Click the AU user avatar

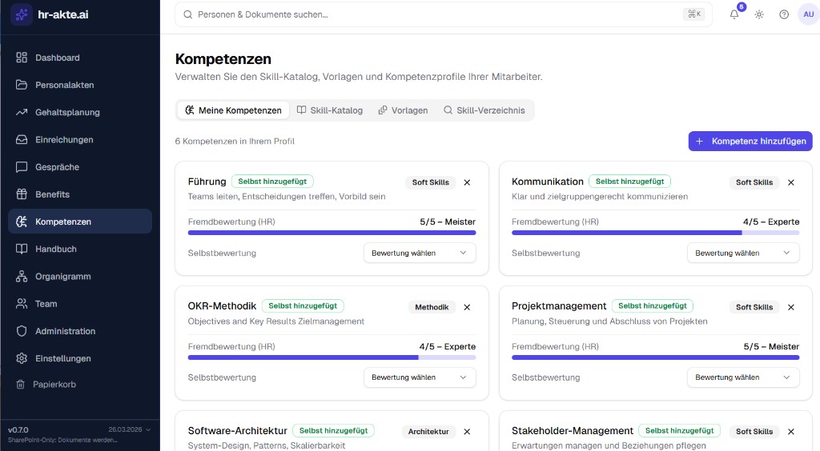coord(808,14)
